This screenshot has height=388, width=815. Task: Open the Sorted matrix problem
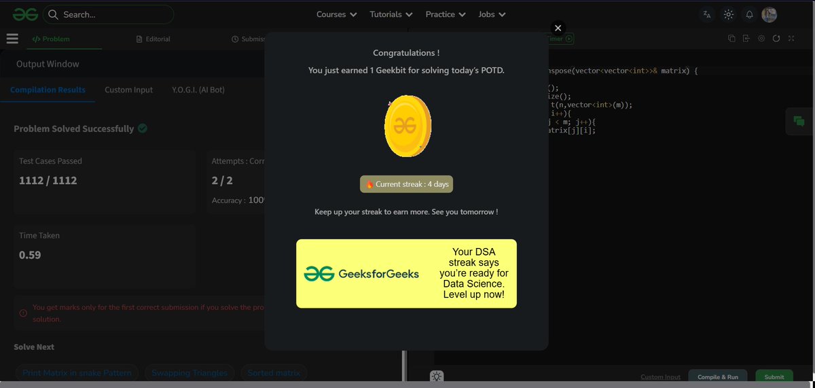274,373
